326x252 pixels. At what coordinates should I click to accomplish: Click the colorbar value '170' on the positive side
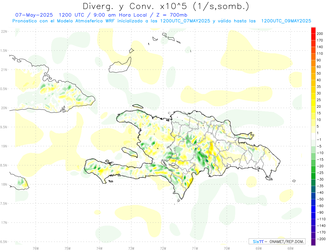coord(320,40)
